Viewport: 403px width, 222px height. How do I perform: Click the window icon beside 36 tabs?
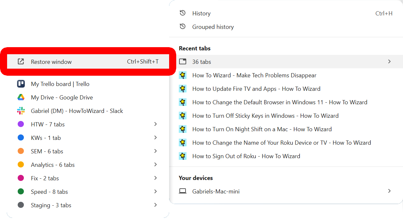tap(183, 62)
